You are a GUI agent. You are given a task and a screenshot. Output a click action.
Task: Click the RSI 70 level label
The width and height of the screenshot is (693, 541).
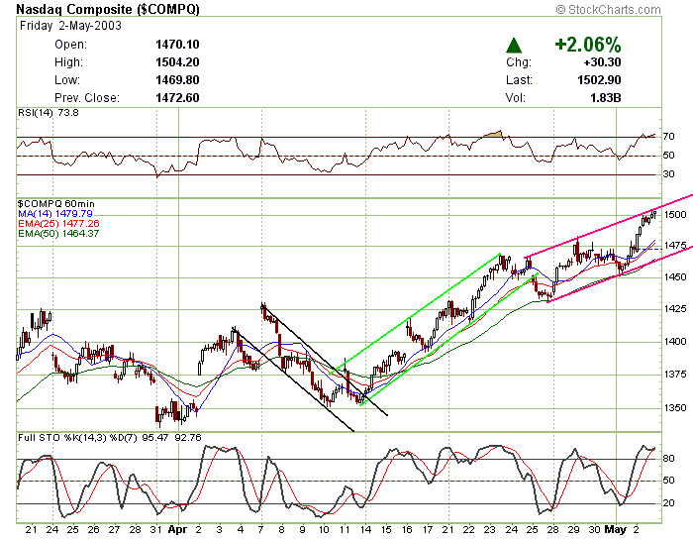pyautogui.click(x=668, y=137)
